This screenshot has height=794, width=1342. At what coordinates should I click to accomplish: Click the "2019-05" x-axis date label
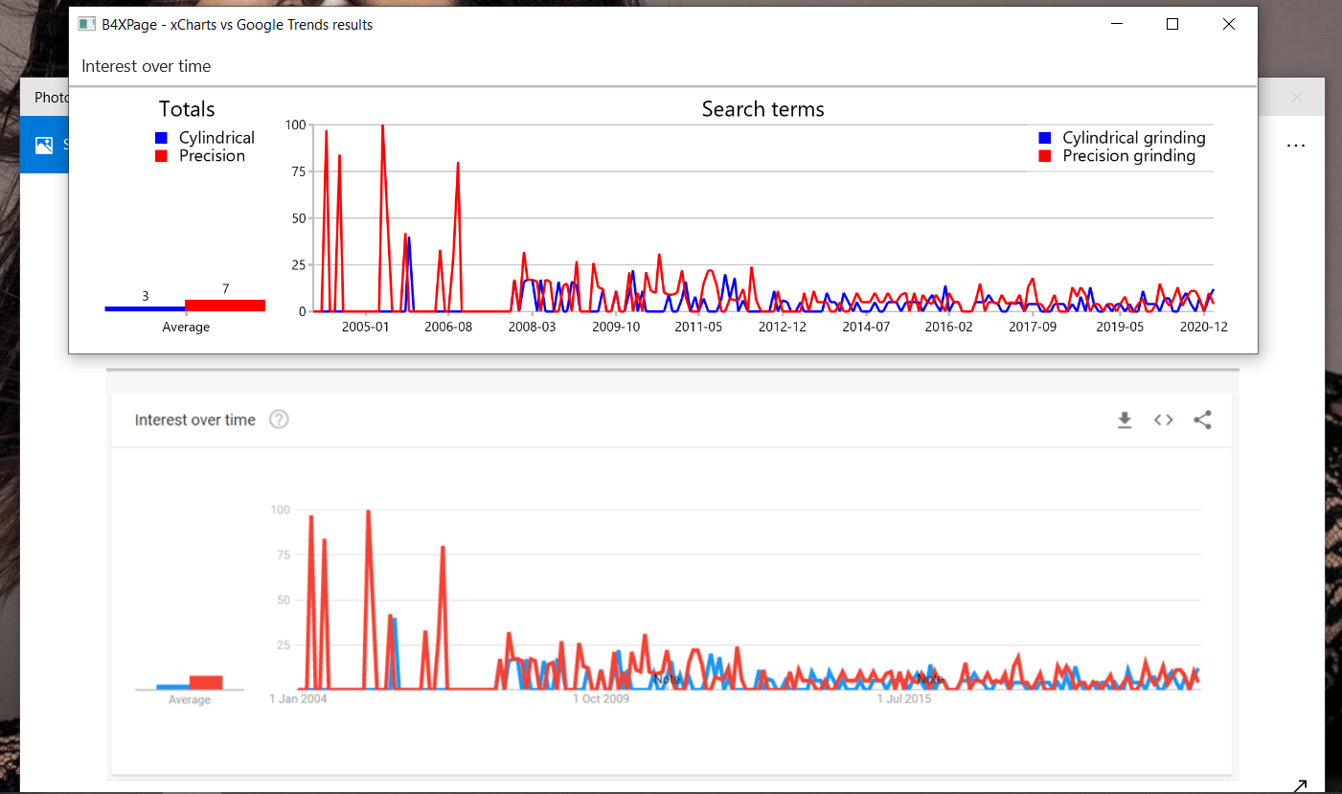(1120, 327)
